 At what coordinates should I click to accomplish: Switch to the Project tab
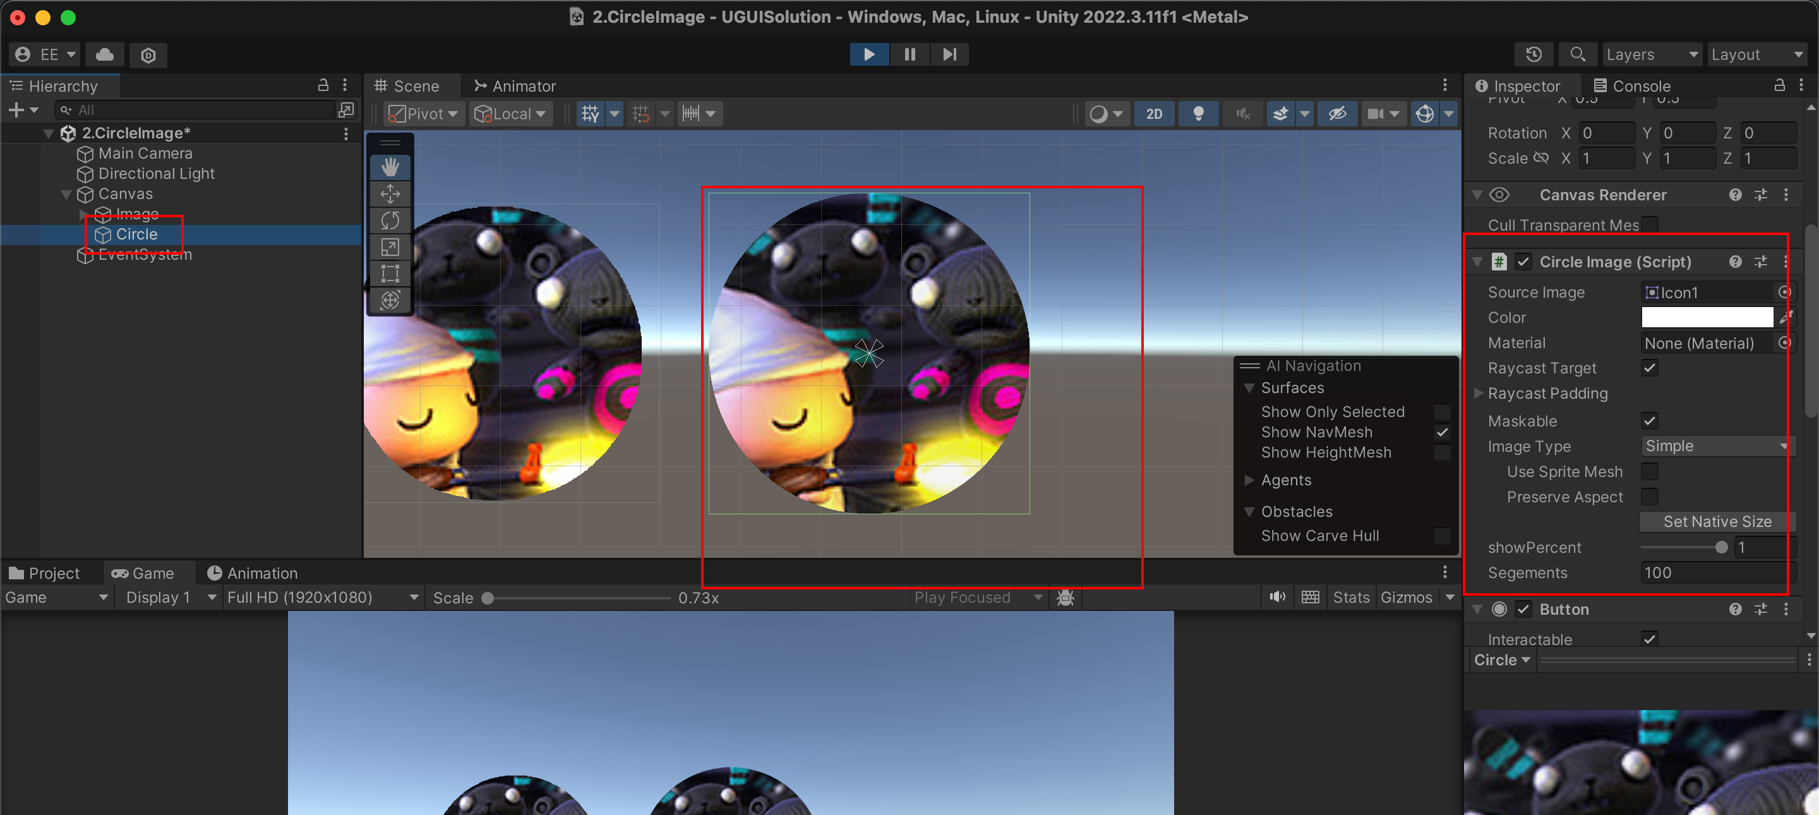point(44,574)
